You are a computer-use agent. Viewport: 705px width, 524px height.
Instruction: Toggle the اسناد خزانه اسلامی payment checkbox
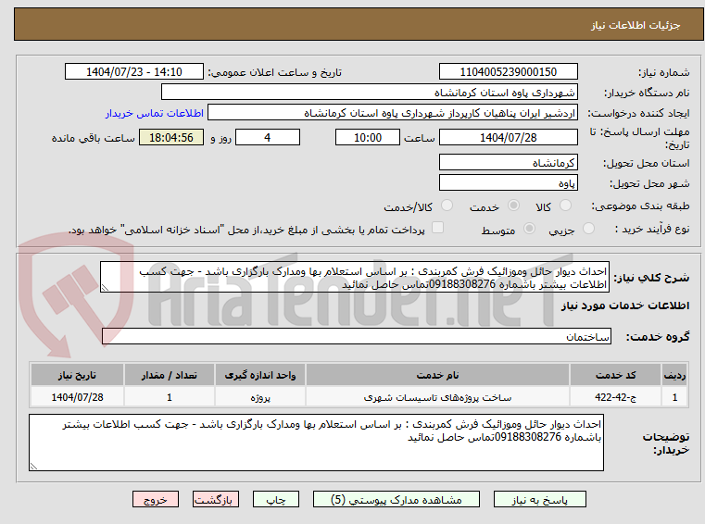(x=437, y=228)
